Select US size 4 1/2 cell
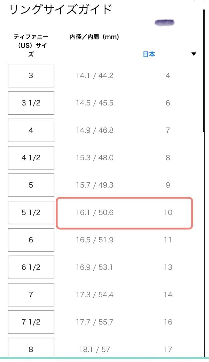The image size is (209, 362). click(x=31, y=158)
